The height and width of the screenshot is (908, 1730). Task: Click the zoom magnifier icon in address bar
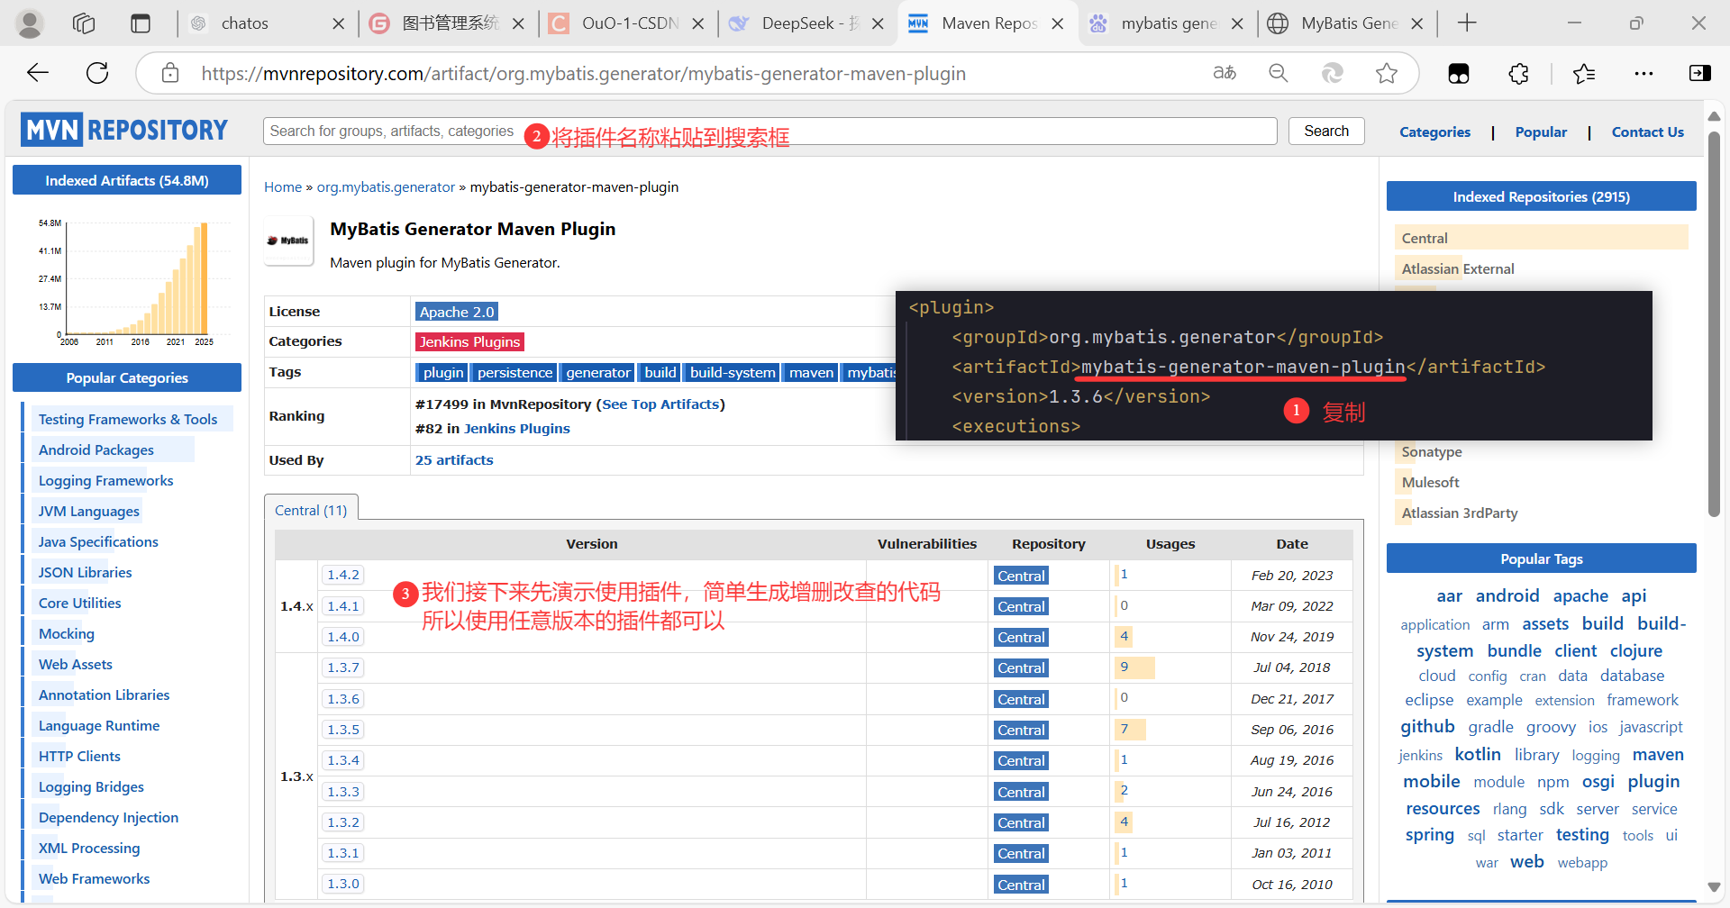(1279, 73)
